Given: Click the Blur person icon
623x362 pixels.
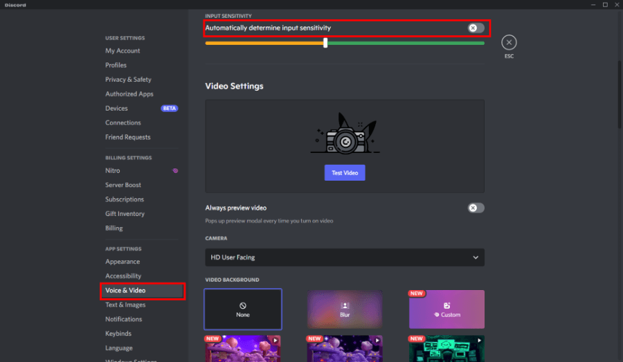Looking at the screenshot, I should 345,305.
